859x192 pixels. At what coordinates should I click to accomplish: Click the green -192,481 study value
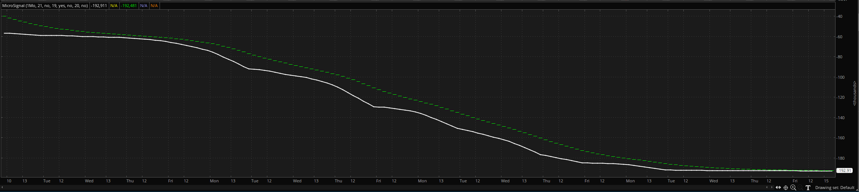pyautogui.click(x=129, y=6)
